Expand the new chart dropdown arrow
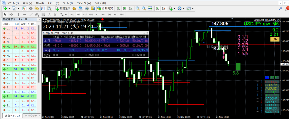The height and width of the screenshot is (119, 289). pos(9,9)
